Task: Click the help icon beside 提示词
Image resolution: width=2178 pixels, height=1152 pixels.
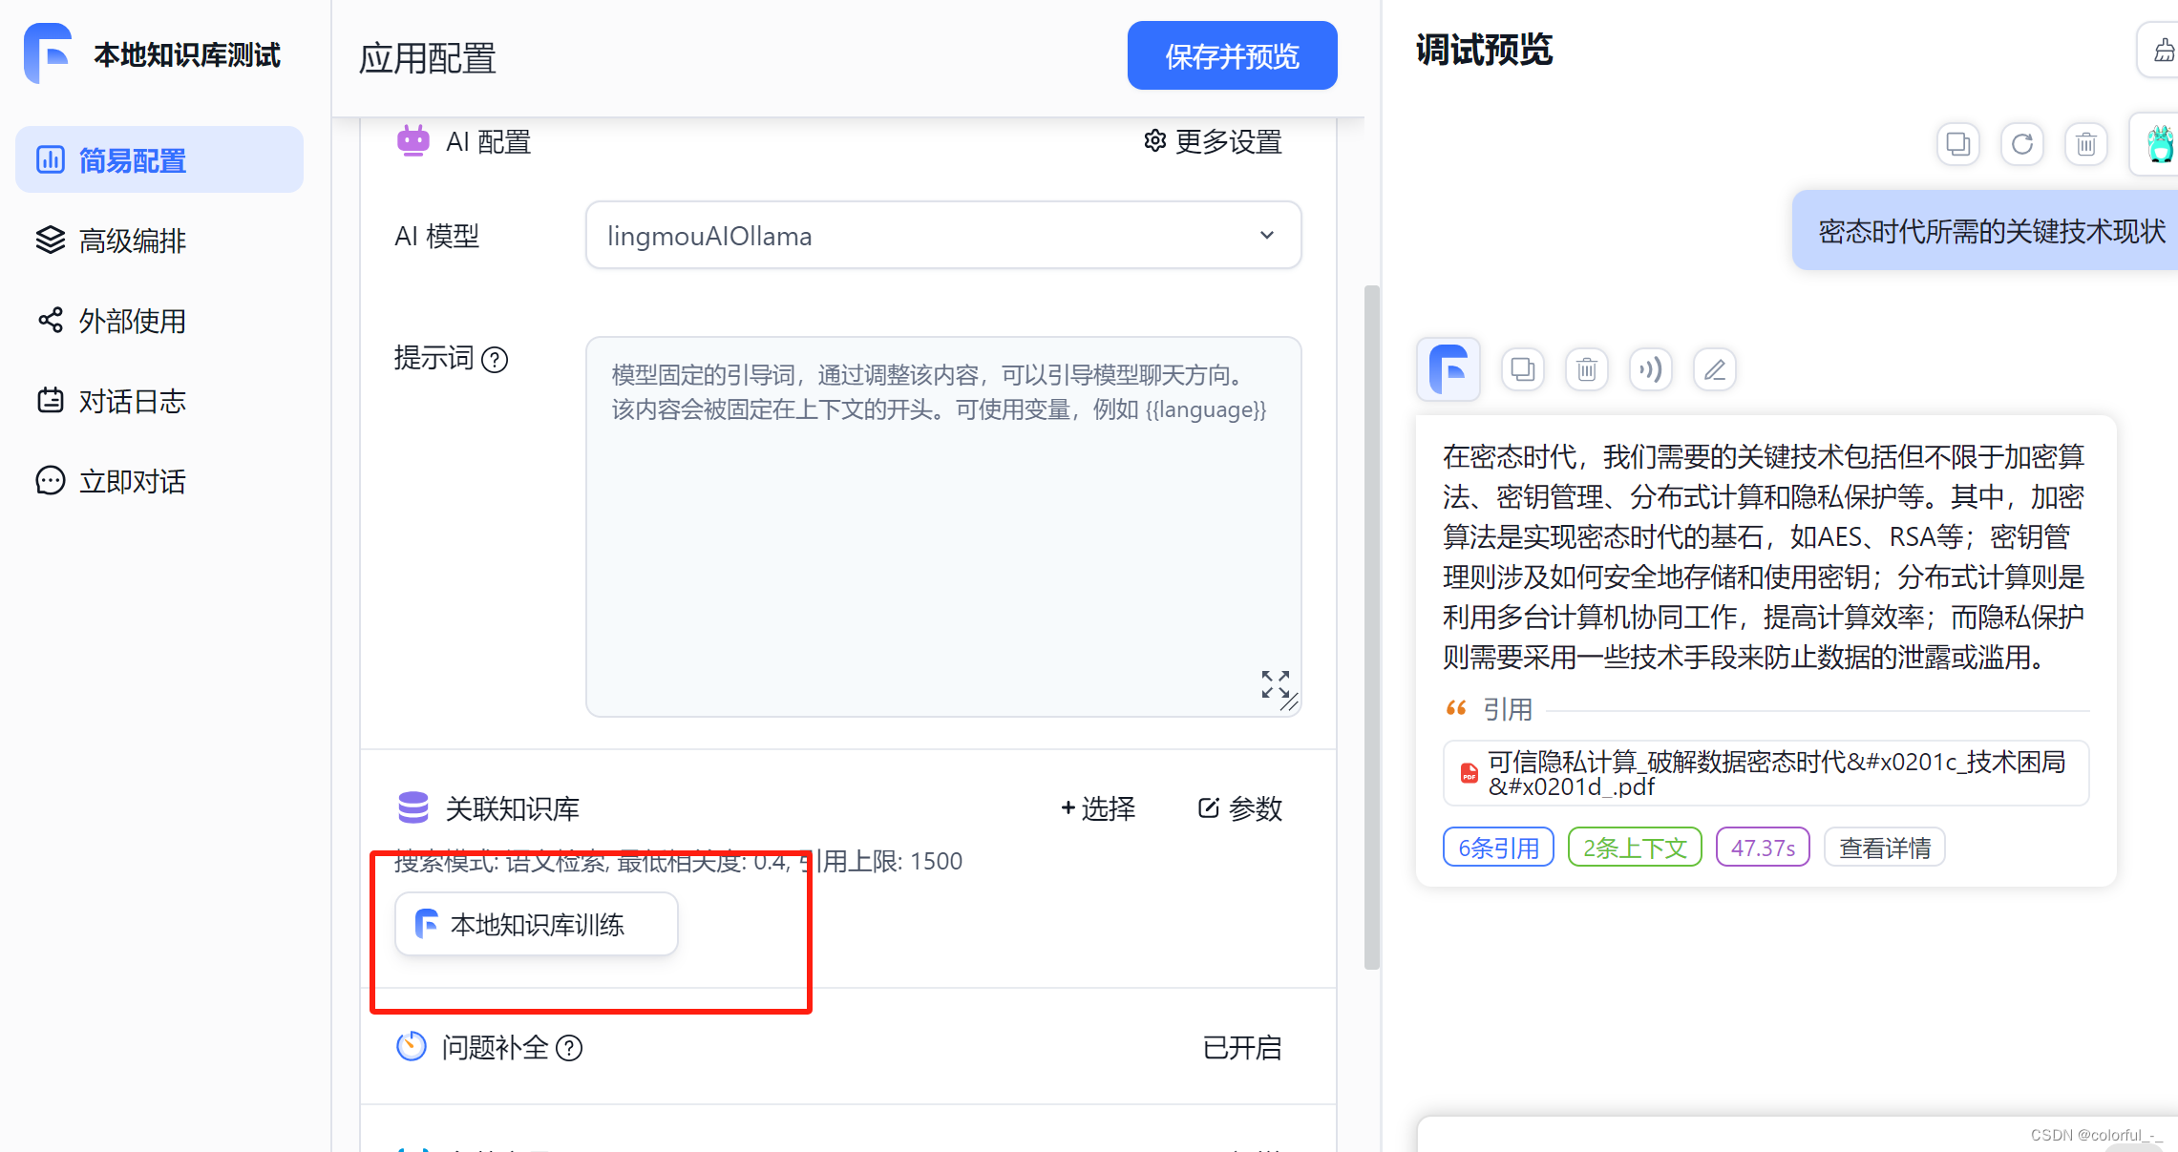Action: pos(495,360)
